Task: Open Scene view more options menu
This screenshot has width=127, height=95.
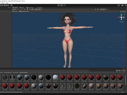Action: [125, 8]
